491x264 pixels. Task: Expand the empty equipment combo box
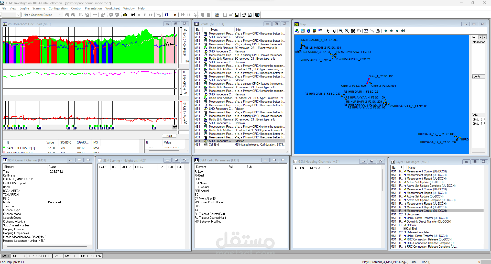pyautogui.click(x=18, y=15)
